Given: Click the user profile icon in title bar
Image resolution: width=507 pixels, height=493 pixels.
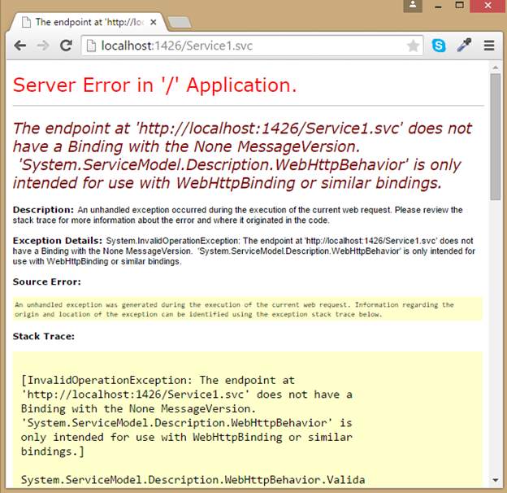Looking at the screenshot, I should [x=413, y=6].
